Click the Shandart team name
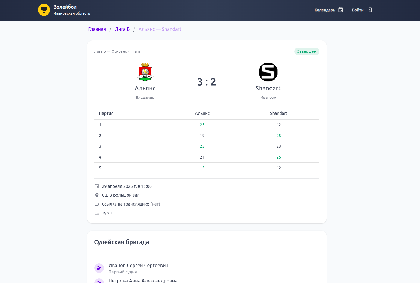This screenshot has width=420, height=283. [268, 88]
